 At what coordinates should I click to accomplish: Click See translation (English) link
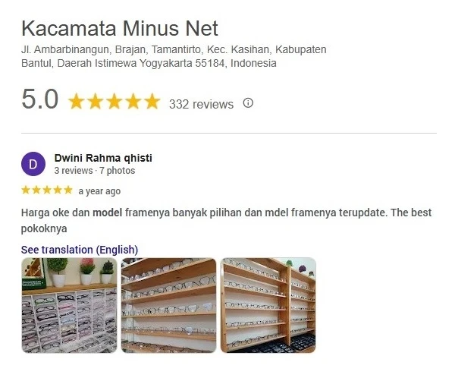point(80,250)
